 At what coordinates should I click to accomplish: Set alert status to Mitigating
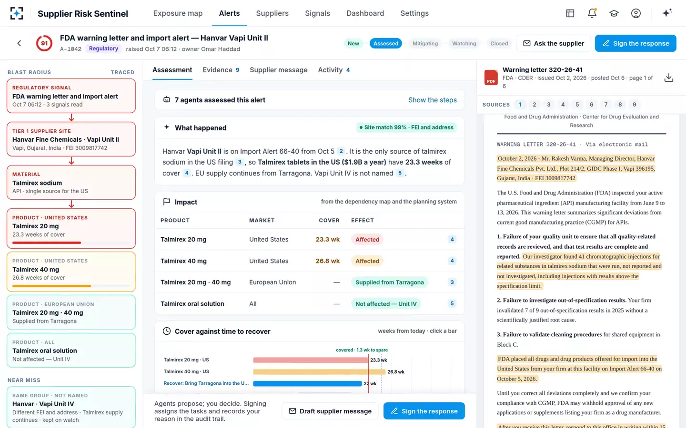point(425,43)
